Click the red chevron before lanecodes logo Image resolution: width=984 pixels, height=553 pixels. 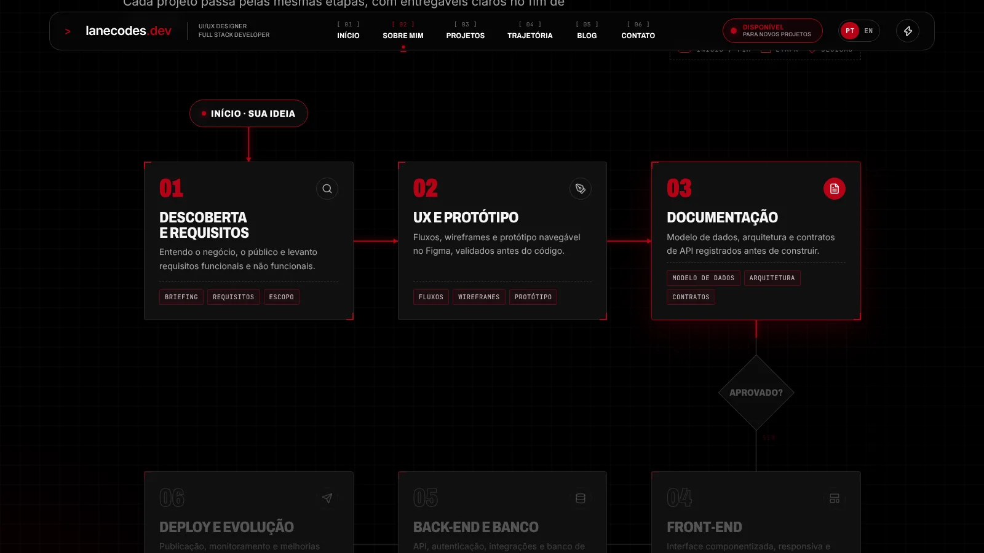pyautogui.click(x=68, y=31)
